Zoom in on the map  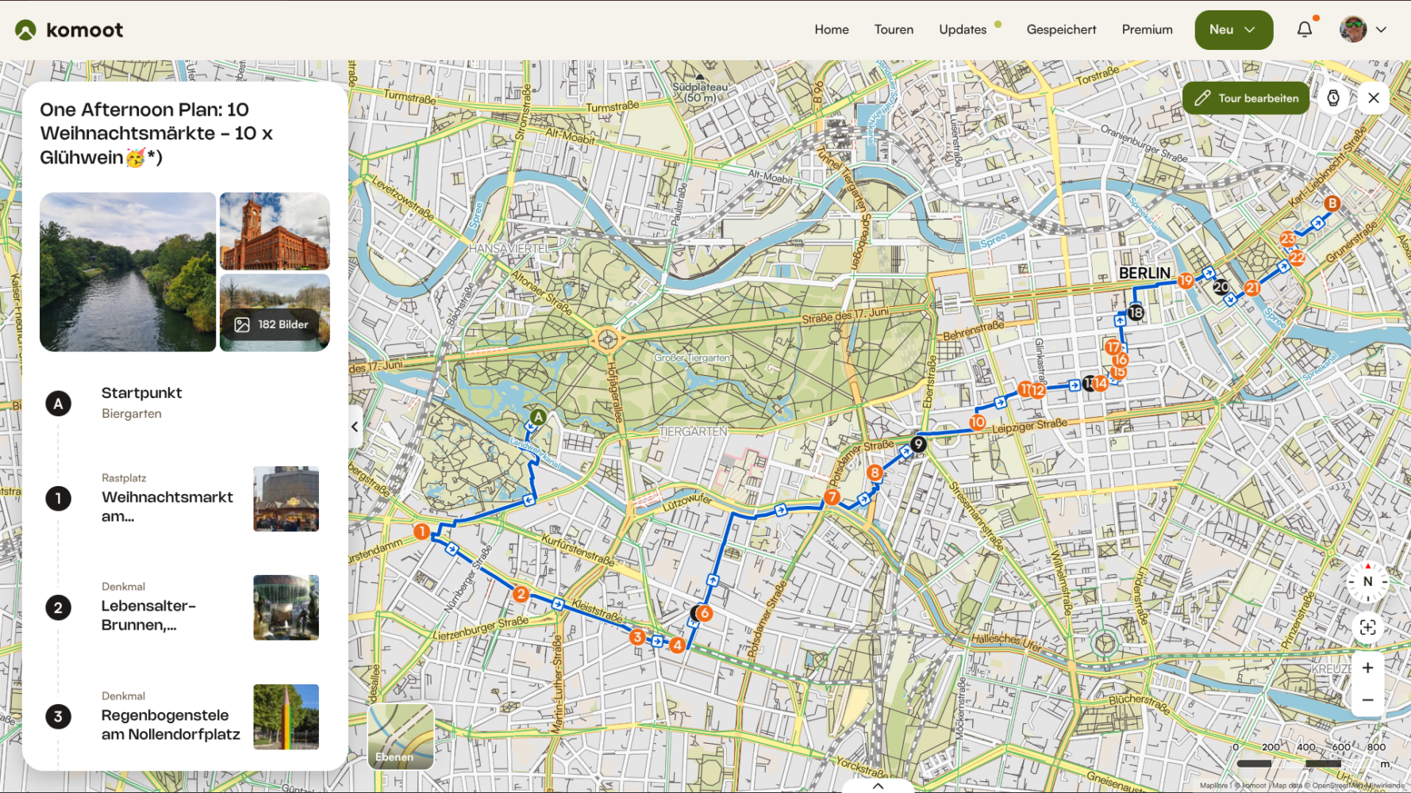click(1368, 668)
